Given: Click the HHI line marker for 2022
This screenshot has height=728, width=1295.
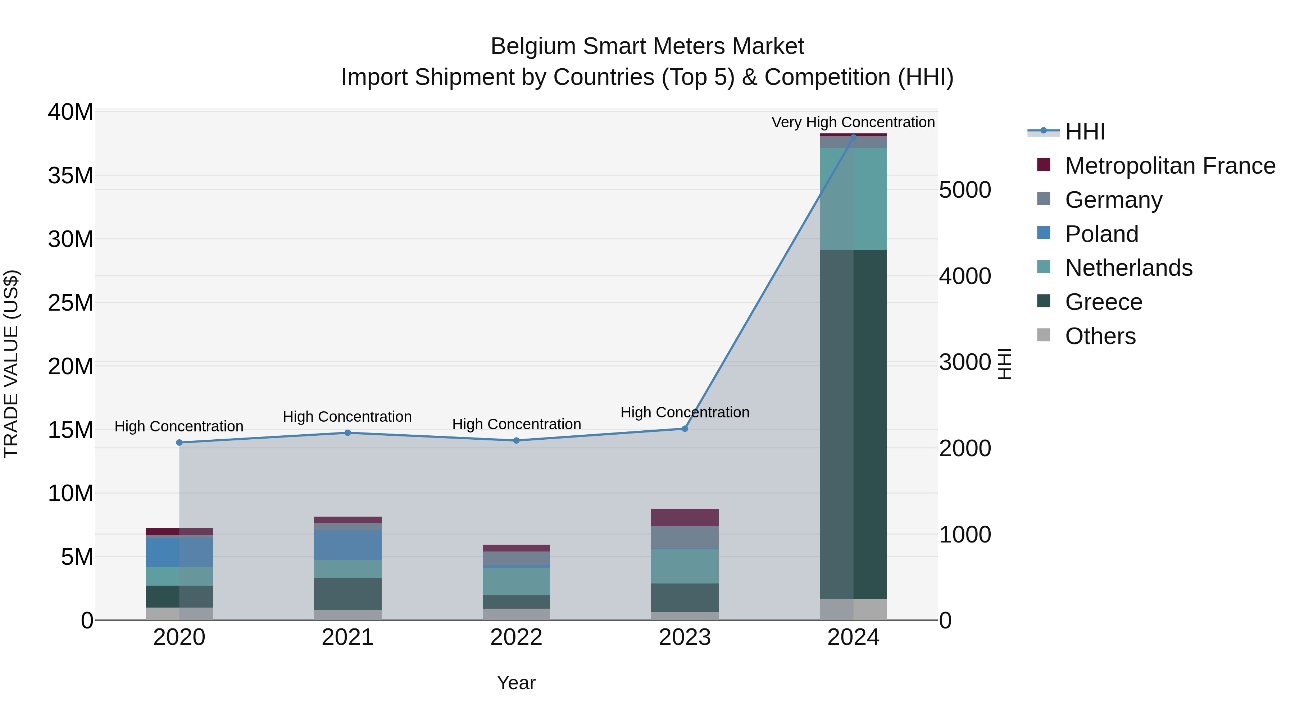Looking at the screenshot, I should tap(516, 441).
